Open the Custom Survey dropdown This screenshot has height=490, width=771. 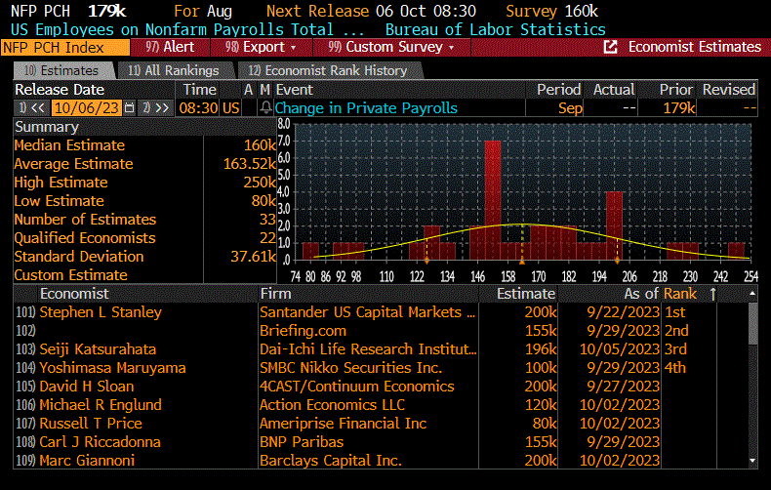click(391, 47)
